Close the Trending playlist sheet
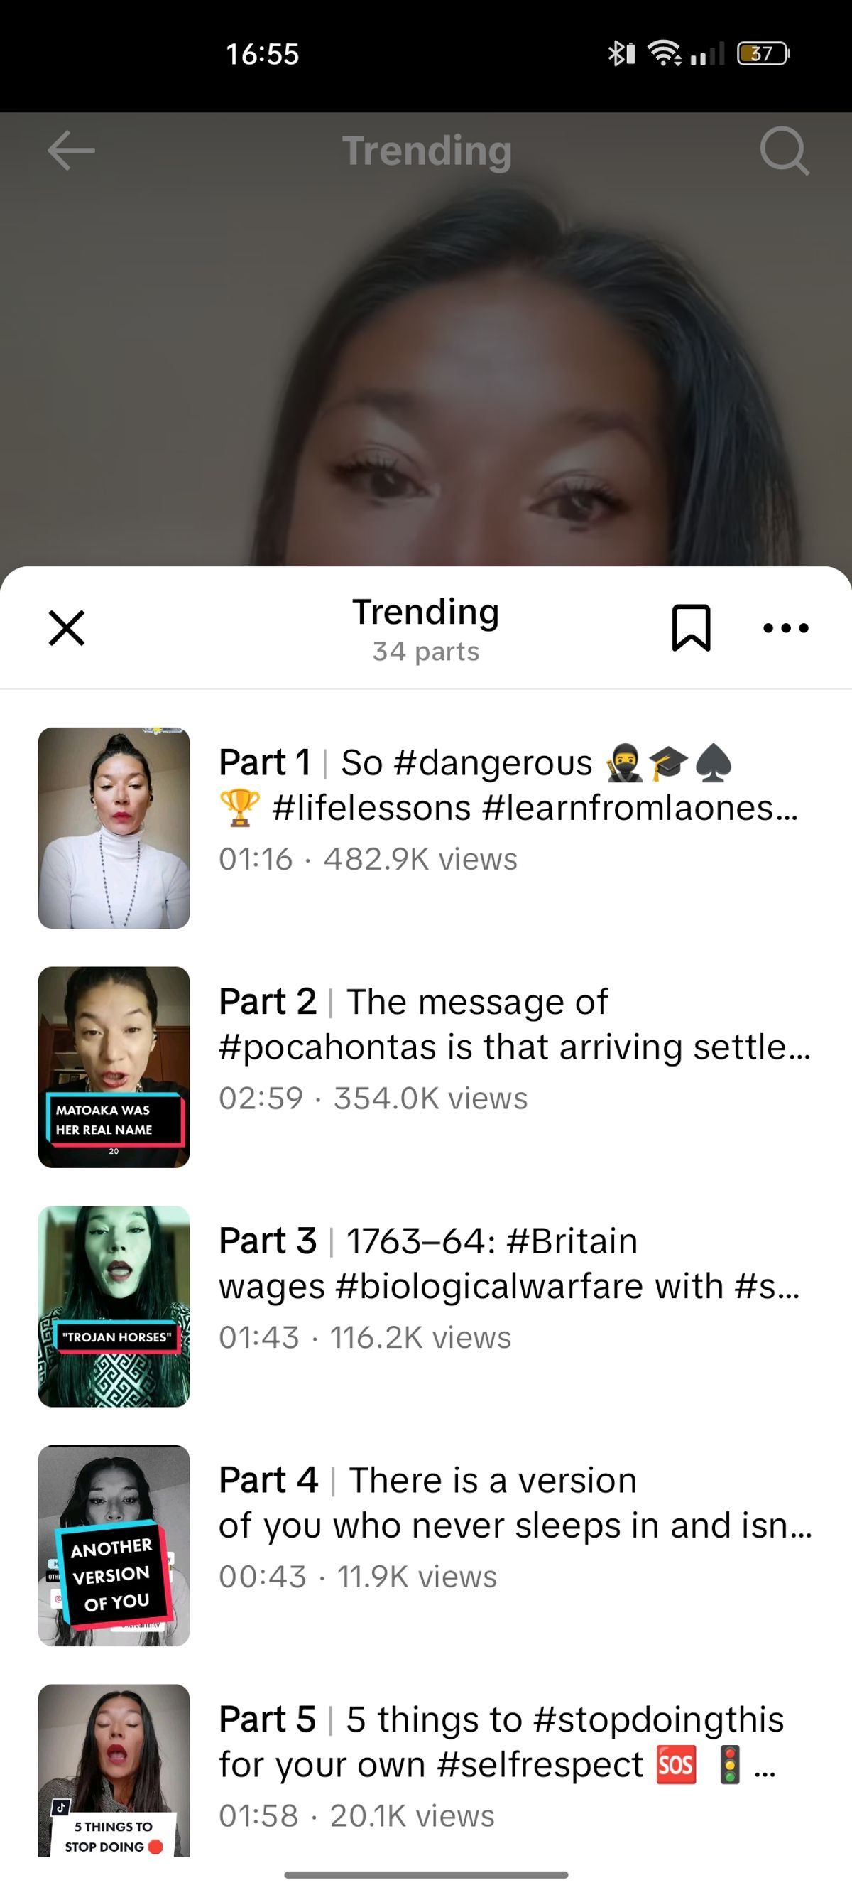This screenshot has height=1895, width=852. pyautogui.click(x=67, y=627)
